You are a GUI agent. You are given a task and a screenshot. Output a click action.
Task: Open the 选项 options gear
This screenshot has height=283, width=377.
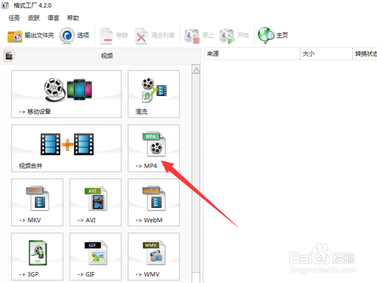point(74,36)
